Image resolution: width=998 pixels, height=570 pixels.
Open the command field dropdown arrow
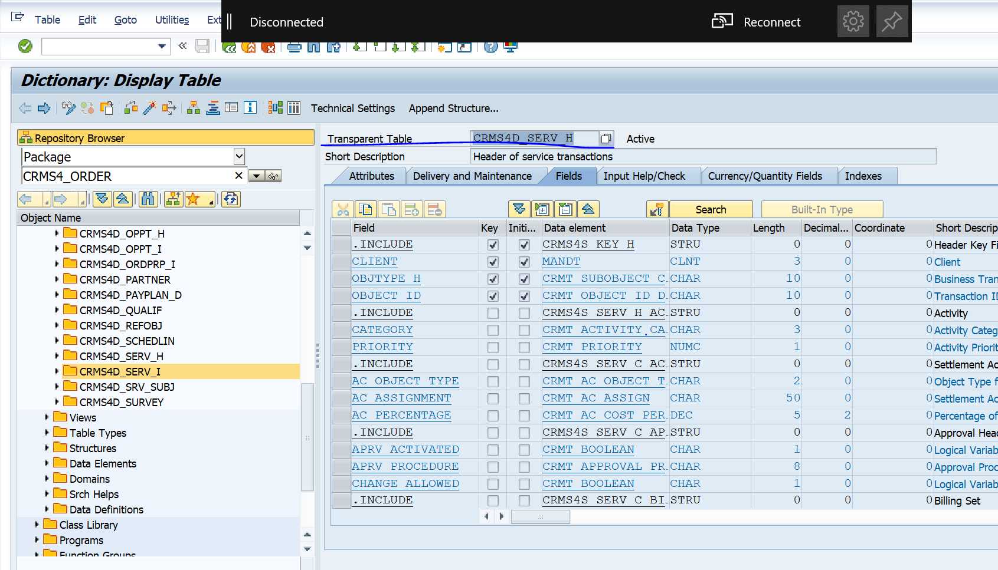coord(162,46)
